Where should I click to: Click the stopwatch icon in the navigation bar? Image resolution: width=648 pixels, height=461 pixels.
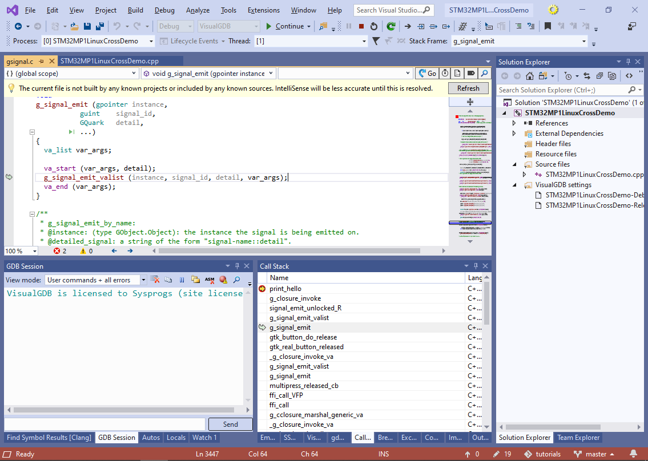(x=445, y=73)
